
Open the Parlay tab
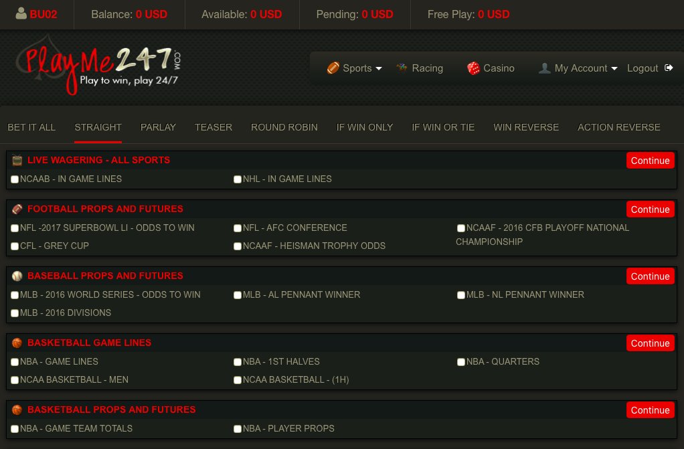click(158, 127)
